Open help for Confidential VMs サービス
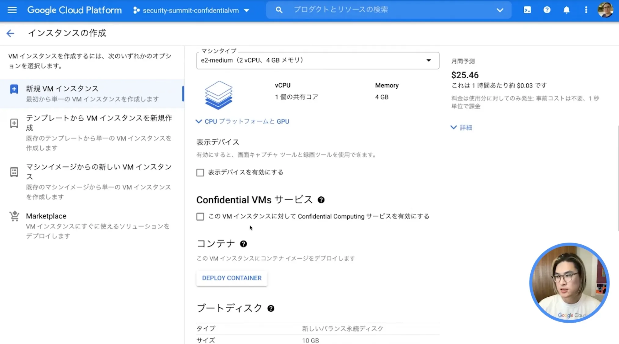This screenshot has height=344, width=619. [x=321, y=200]
